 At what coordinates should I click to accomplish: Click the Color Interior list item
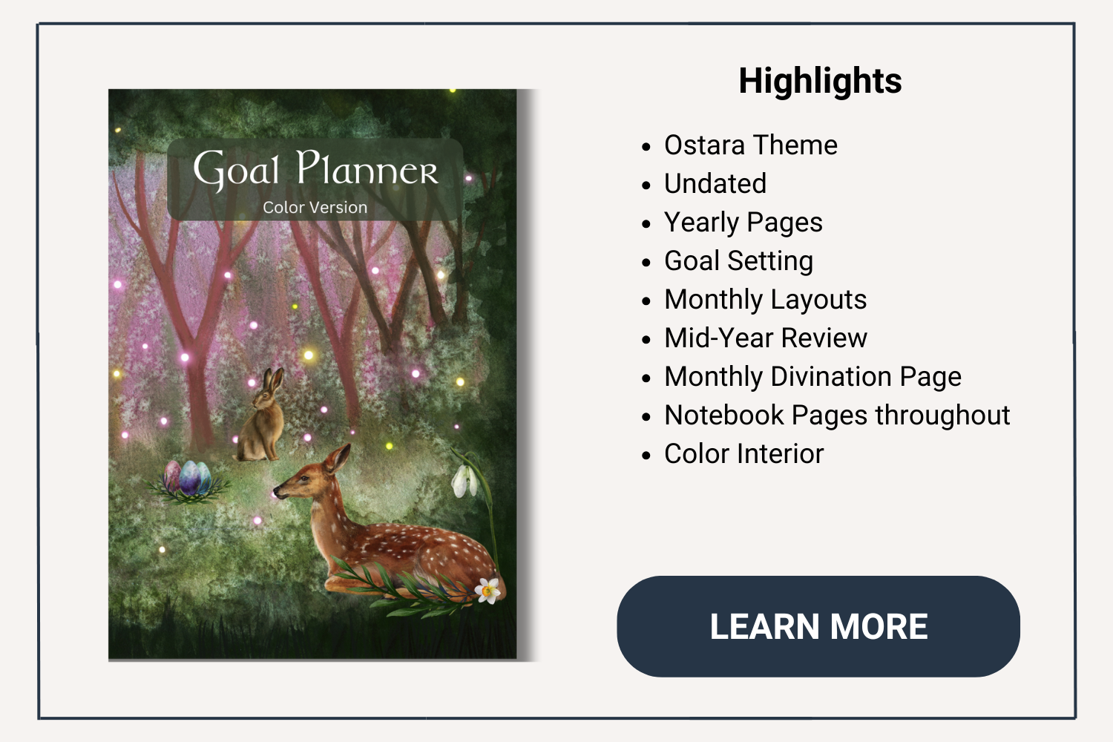point(743,453)
